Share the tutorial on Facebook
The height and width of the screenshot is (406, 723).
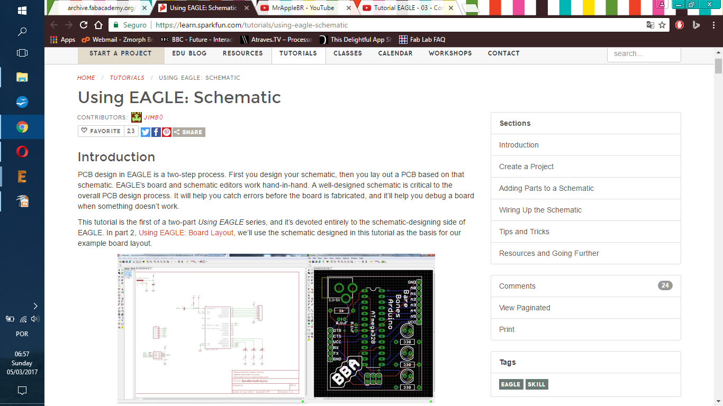[156, 132]
